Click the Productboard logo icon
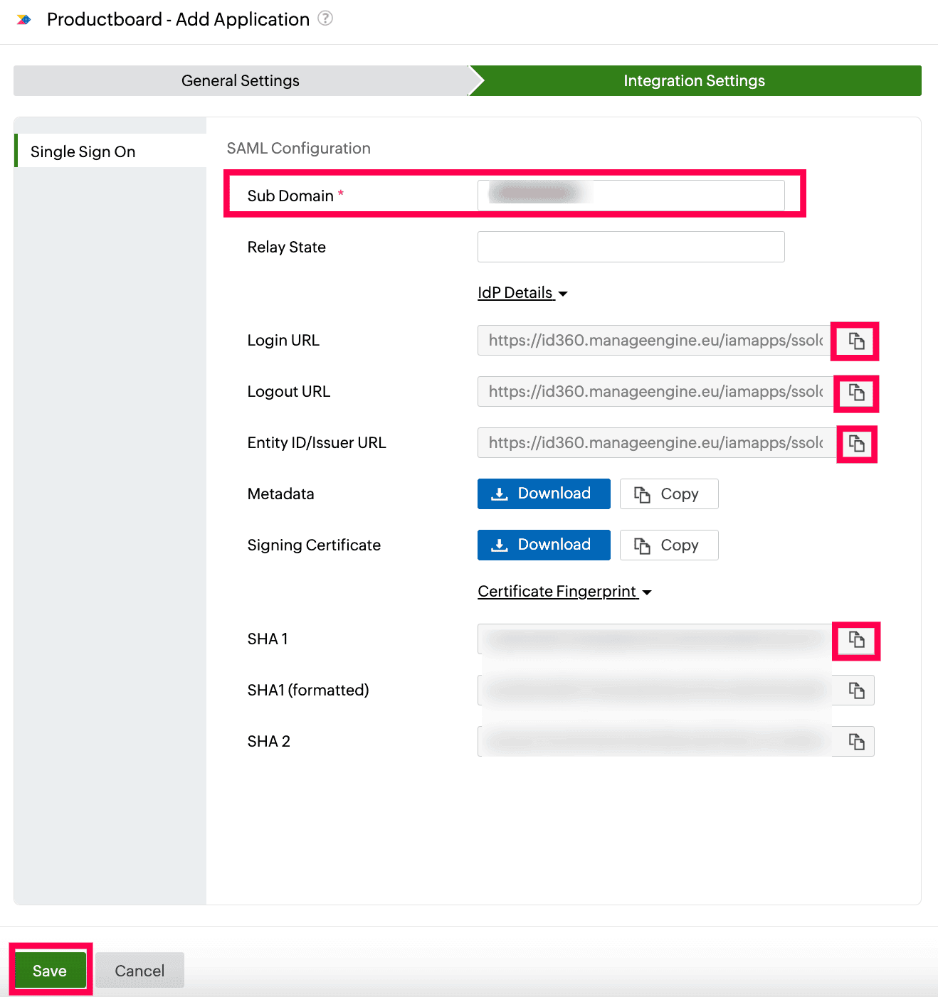Screen dimensions: 938x997 coord(24,20)
